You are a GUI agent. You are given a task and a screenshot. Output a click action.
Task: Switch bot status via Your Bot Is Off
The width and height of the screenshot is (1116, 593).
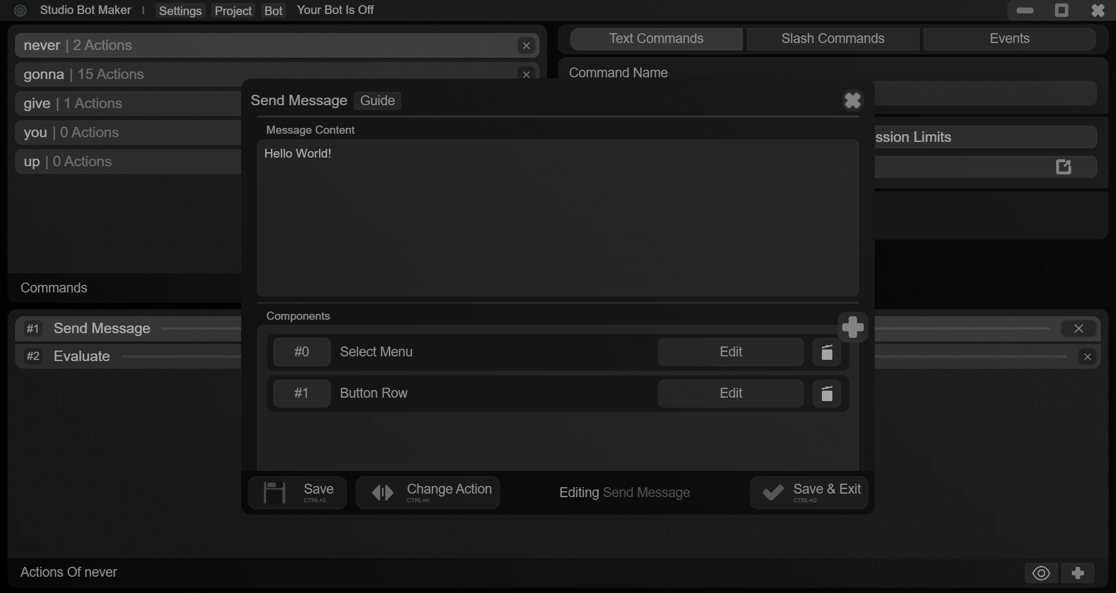tap(335, 10)
